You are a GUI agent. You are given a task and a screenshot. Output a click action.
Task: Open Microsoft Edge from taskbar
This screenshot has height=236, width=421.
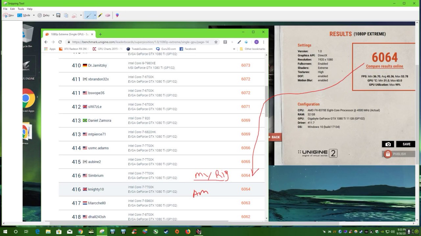(37, 231)
